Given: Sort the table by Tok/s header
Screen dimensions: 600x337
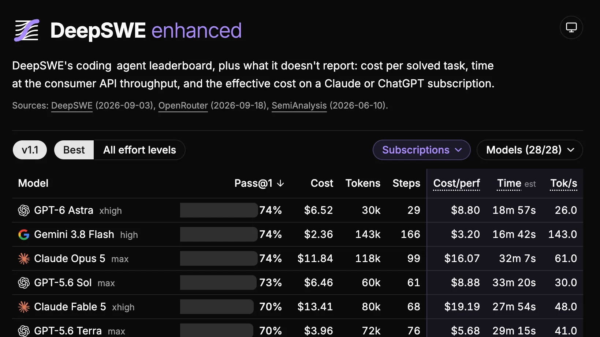Looking at the screenshot, I should point(564,183).
